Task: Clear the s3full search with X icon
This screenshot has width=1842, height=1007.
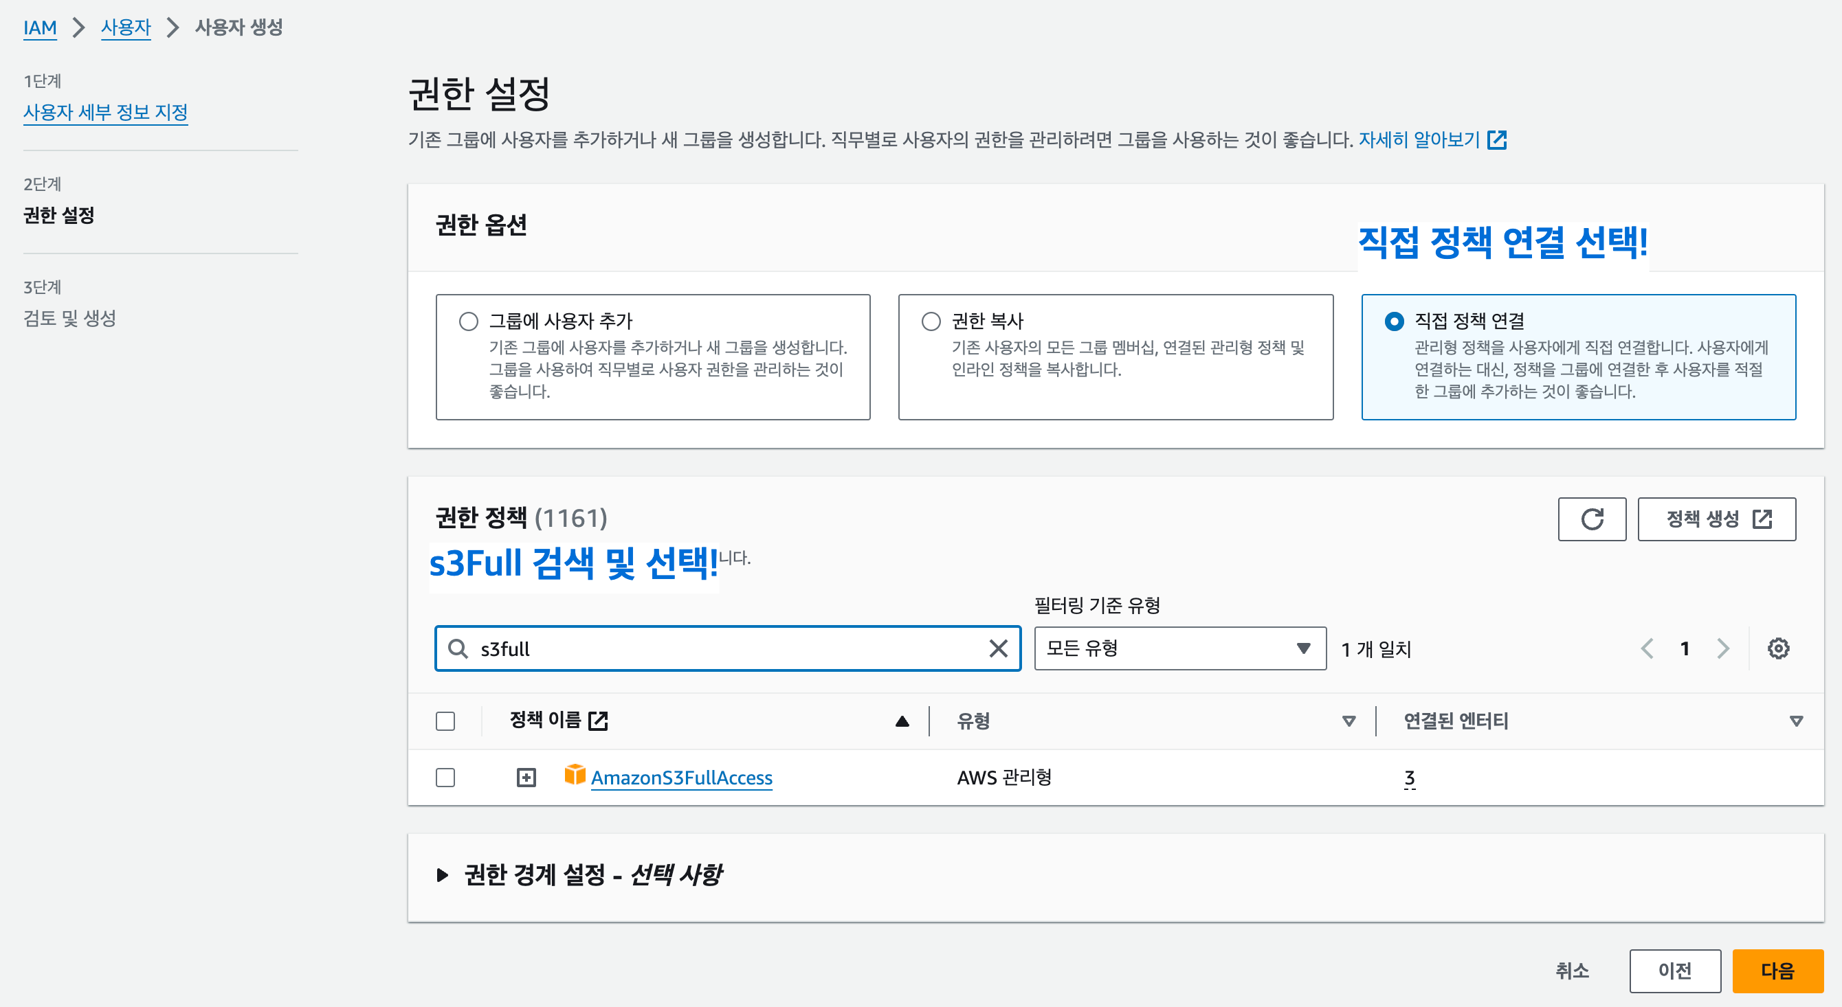Action: pyautogui.click(x=997, y=648)
